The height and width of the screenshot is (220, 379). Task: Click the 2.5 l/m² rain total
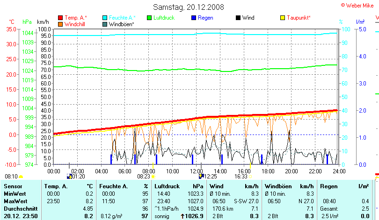point(330,216)
